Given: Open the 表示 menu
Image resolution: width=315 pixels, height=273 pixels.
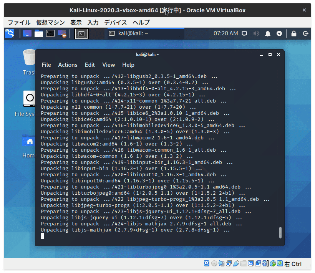Looking at the screenshot, I should 76,22.
